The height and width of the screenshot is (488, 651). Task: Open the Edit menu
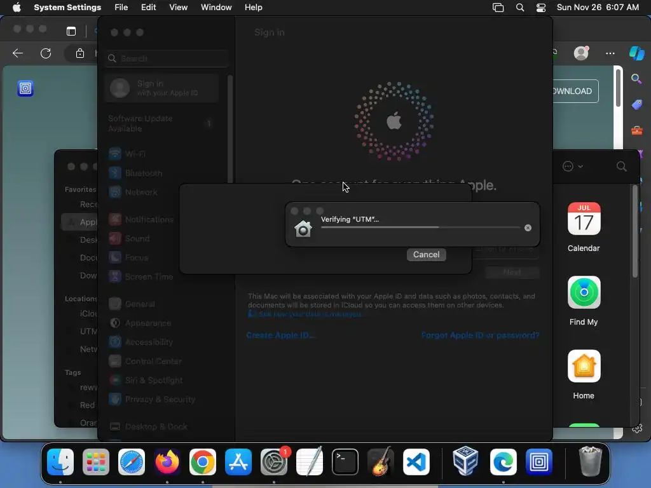(148, 7)
